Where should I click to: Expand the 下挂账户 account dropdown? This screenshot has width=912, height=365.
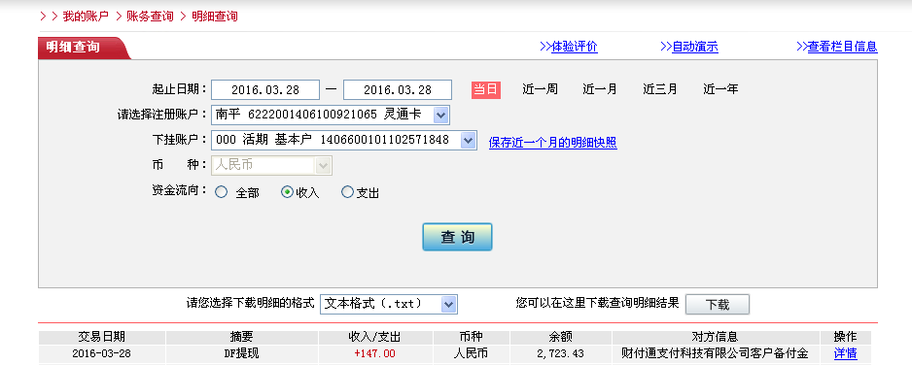pyautogui.click(x=468, y=140)
